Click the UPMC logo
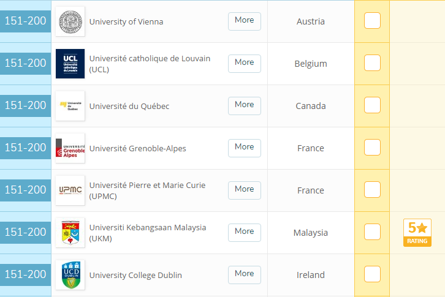The width and height of the screenshot is (445, 297). click(x=70, y=190)
